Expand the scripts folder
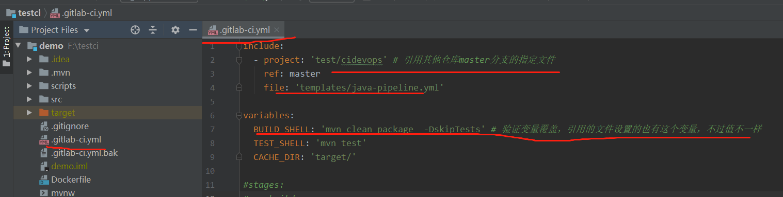The width and height of the screenshot is (783, 197). click(30, 86)
